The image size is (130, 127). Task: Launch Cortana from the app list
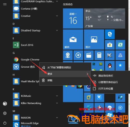pyautogui.click(x=36, y=9)
